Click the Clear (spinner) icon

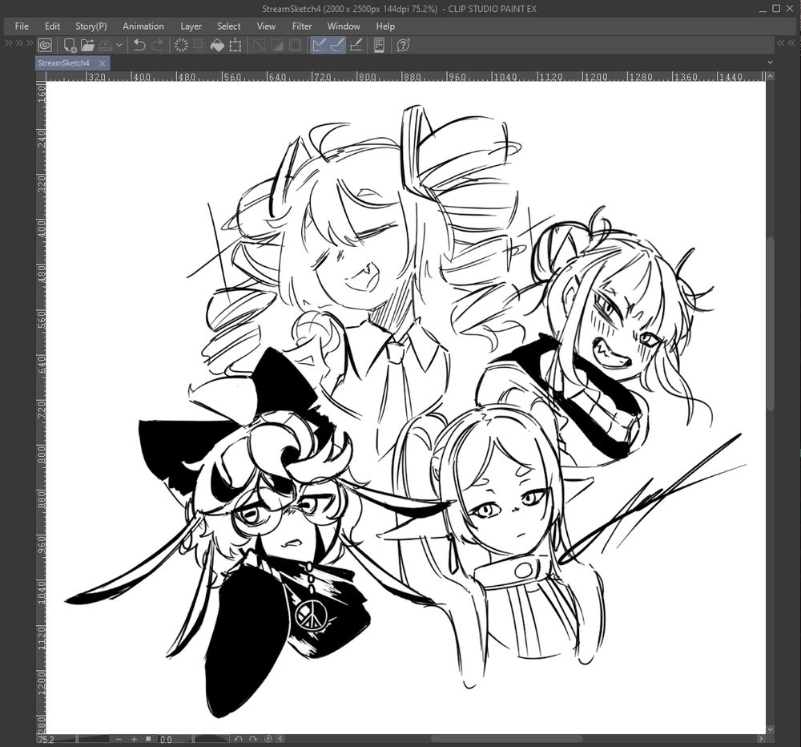pos(181,46)
